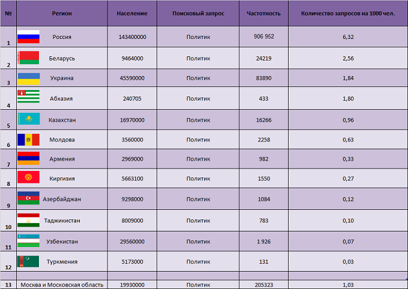Click the Регион column header
The image size is (408, 289).
(62, 13)
